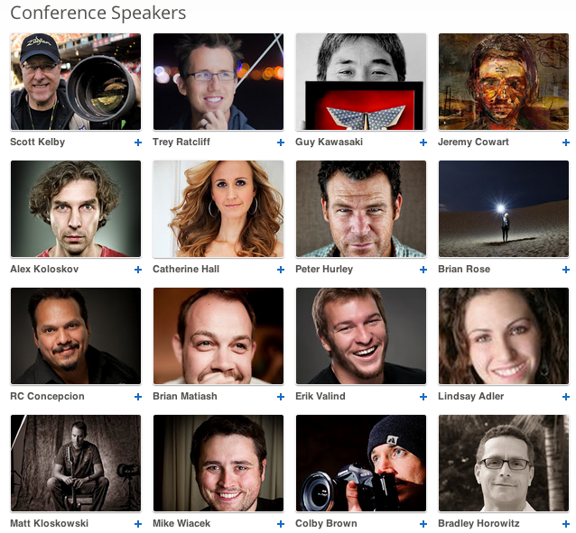Open the Mike Wiacek name link
This screenshot has width=576, height=533.
181,523
